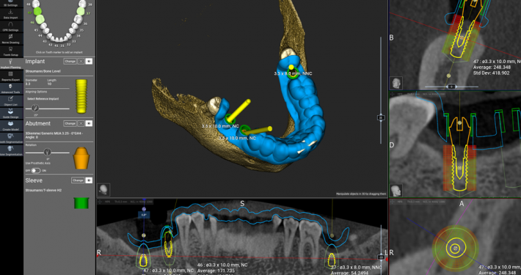521x275 pixels.
Task: Click the Change button for the Sleeve
Action: click(x=78, y=180)
